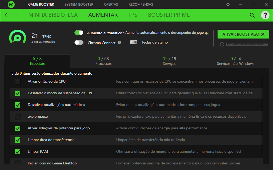Screen dimensions: 273x170
Task: Select the AUMENTAR tab
Action: 103,15
